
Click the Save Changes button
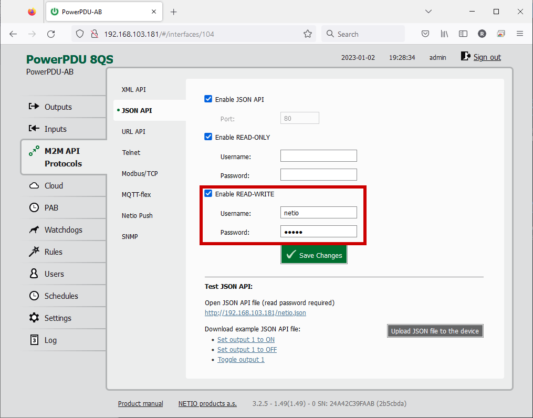tap(313, 255)
